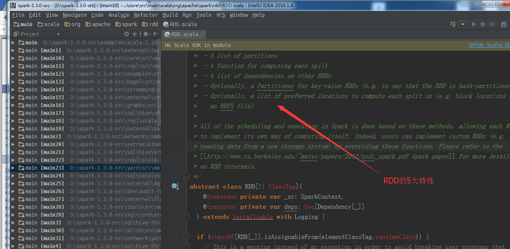This screenshot has width=510, height=249.
Task: Click the Debug bug icon
Action: (483, 24)
